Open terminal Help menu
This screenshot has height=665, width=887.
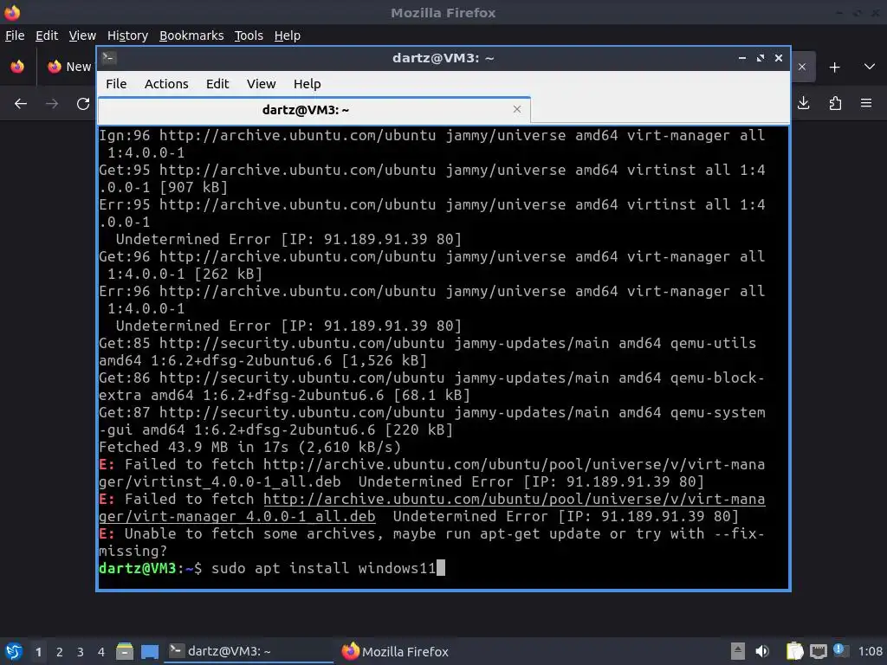pos(308,84)
